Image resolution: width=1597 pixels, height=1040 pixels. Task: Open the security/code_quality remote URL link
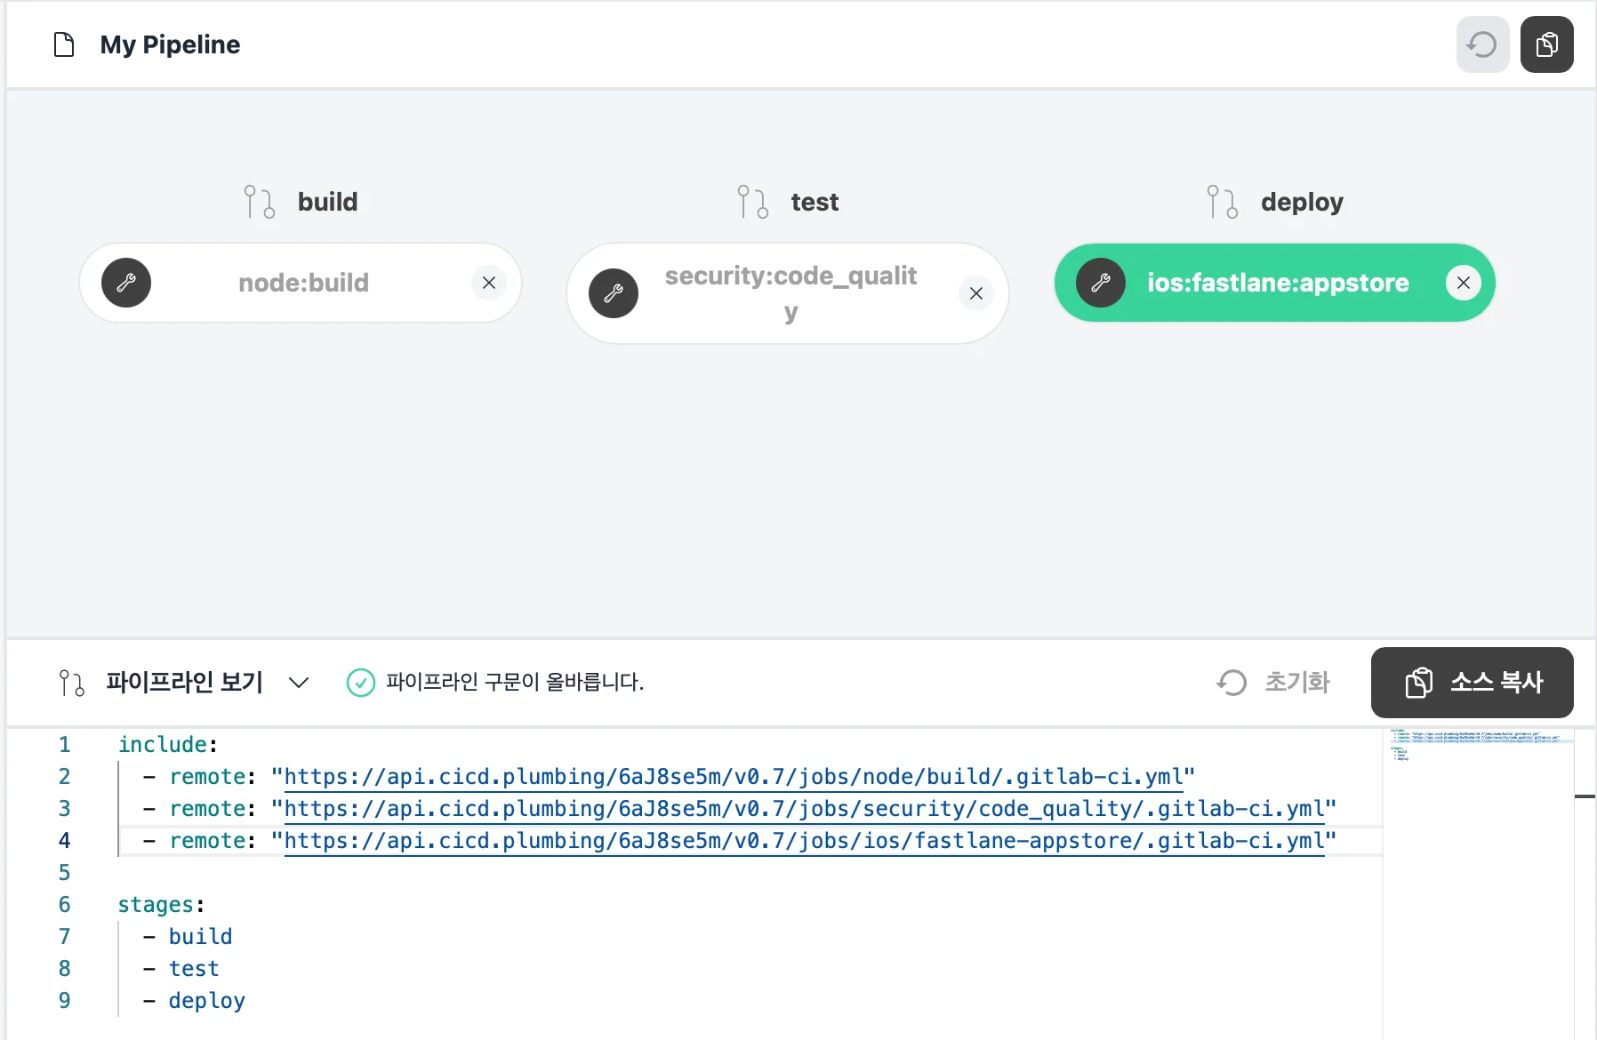(x=804, y=809)
